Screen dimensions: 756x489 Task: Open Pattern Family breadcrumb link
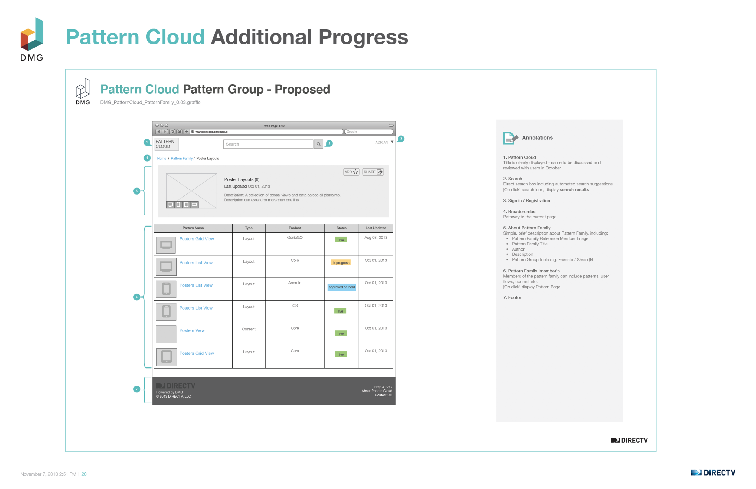click(x=181, y=159)
